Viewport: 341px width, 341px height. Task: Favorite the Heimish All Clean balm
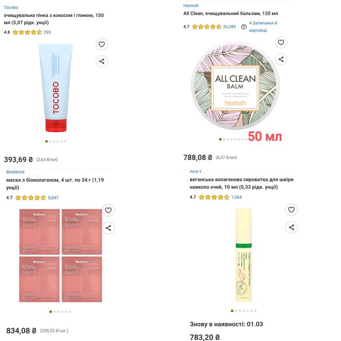click(x=281, y=42)
